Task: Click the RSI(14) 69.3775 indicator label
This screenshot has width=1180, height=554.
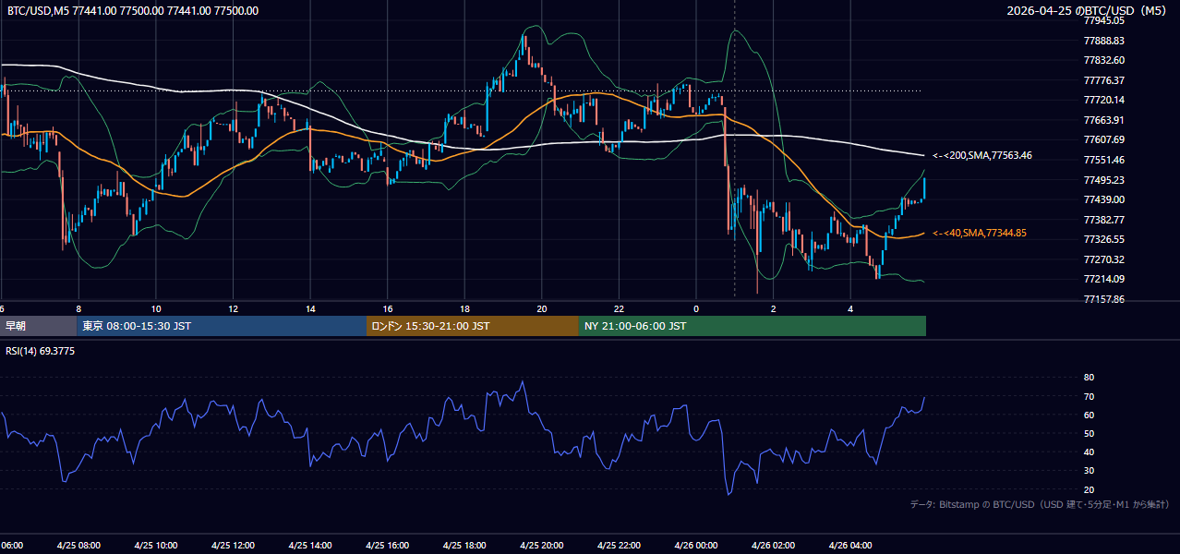Action: 41,350
